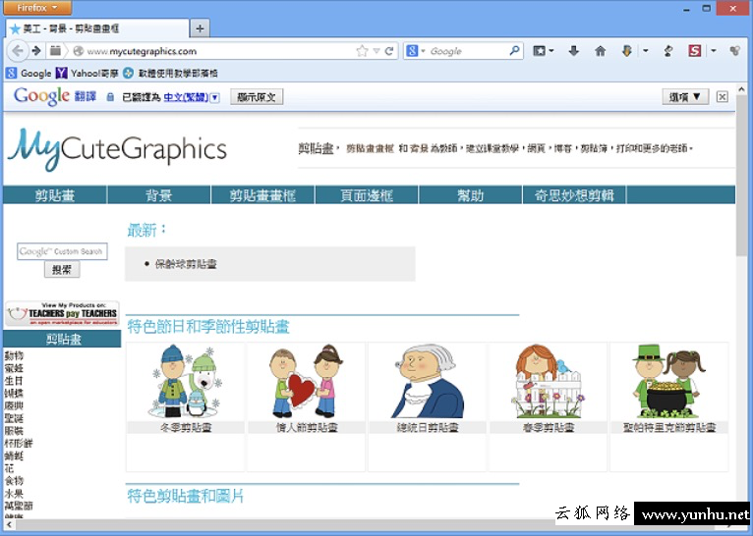Open the translation language dropdown arrow
Image resolution: width=753 pixels, height=536 pixels.
pyautogui.click(x=215, y=97)
